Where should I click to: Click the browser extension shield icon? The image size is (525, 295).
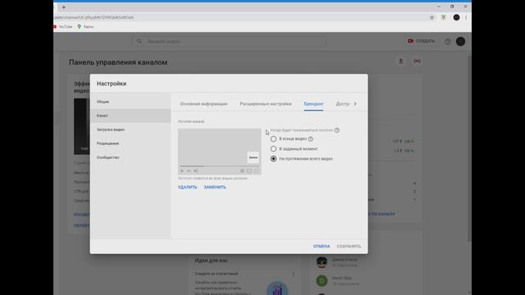[x=443, y=17]
